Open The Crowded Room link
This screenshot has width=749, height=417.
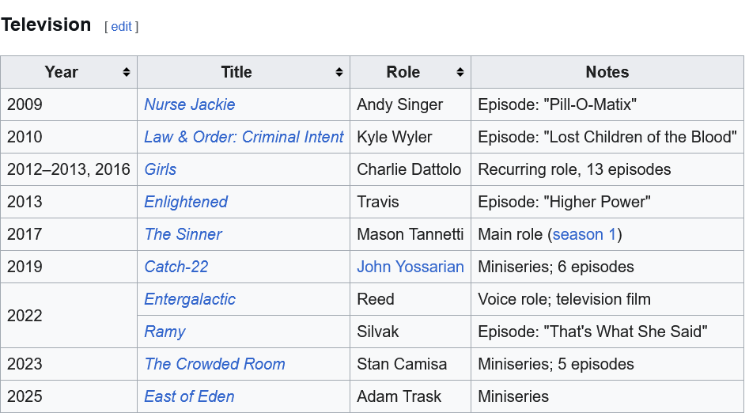214,364
